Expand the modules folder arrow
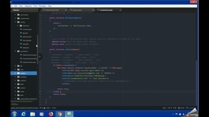Viewport: 209px width, 117px height. tap(15, 77)
